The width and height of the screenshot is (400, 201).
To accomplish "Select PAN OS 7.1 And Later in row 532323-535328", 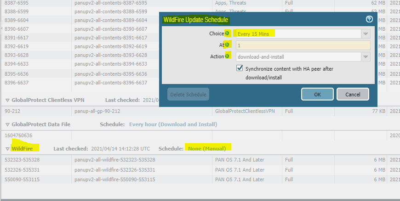I will coord(240,160).
